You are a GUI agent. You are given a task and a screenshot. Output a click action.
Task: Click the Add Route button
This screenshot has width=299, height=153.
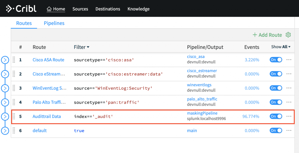click(x=267, y=35)
